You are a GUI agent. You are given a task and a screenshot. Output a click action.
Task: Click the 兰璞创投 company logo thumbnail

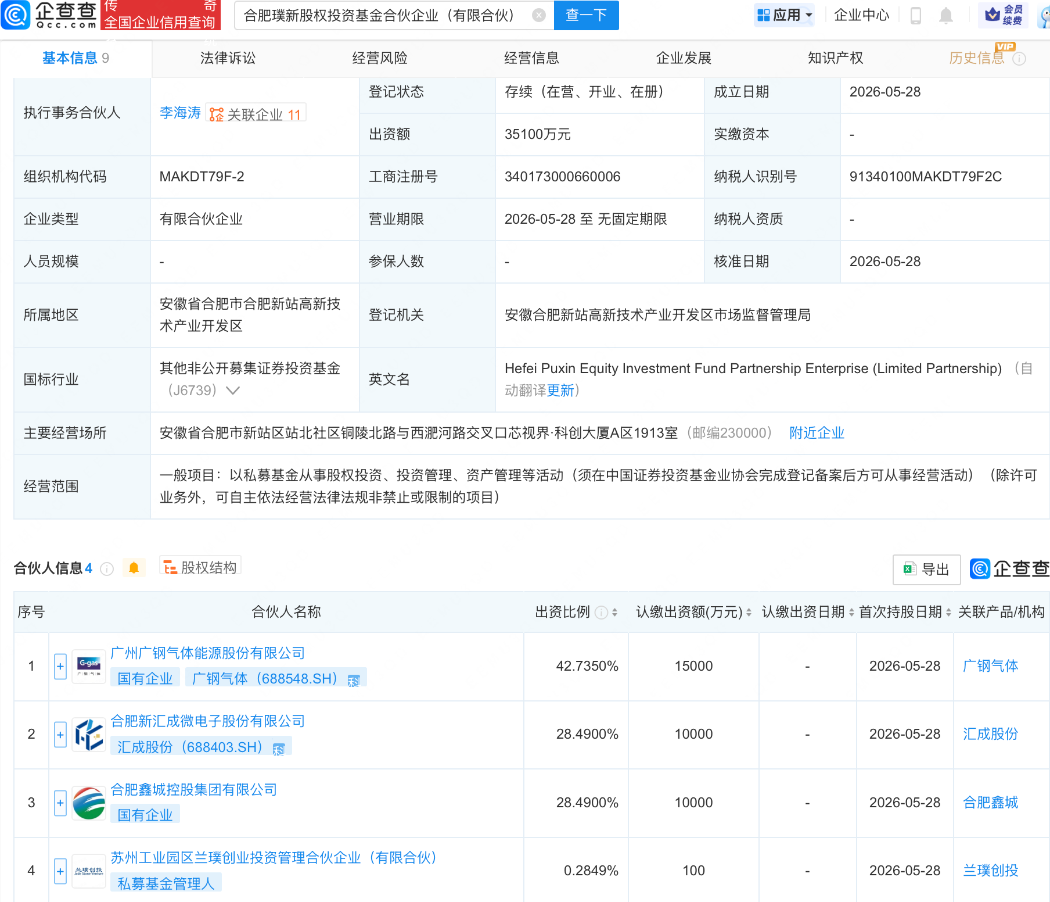point(89,871)
